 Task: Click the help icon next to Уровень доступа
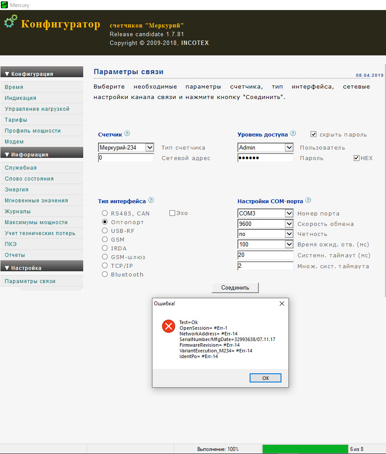(293, 133)
